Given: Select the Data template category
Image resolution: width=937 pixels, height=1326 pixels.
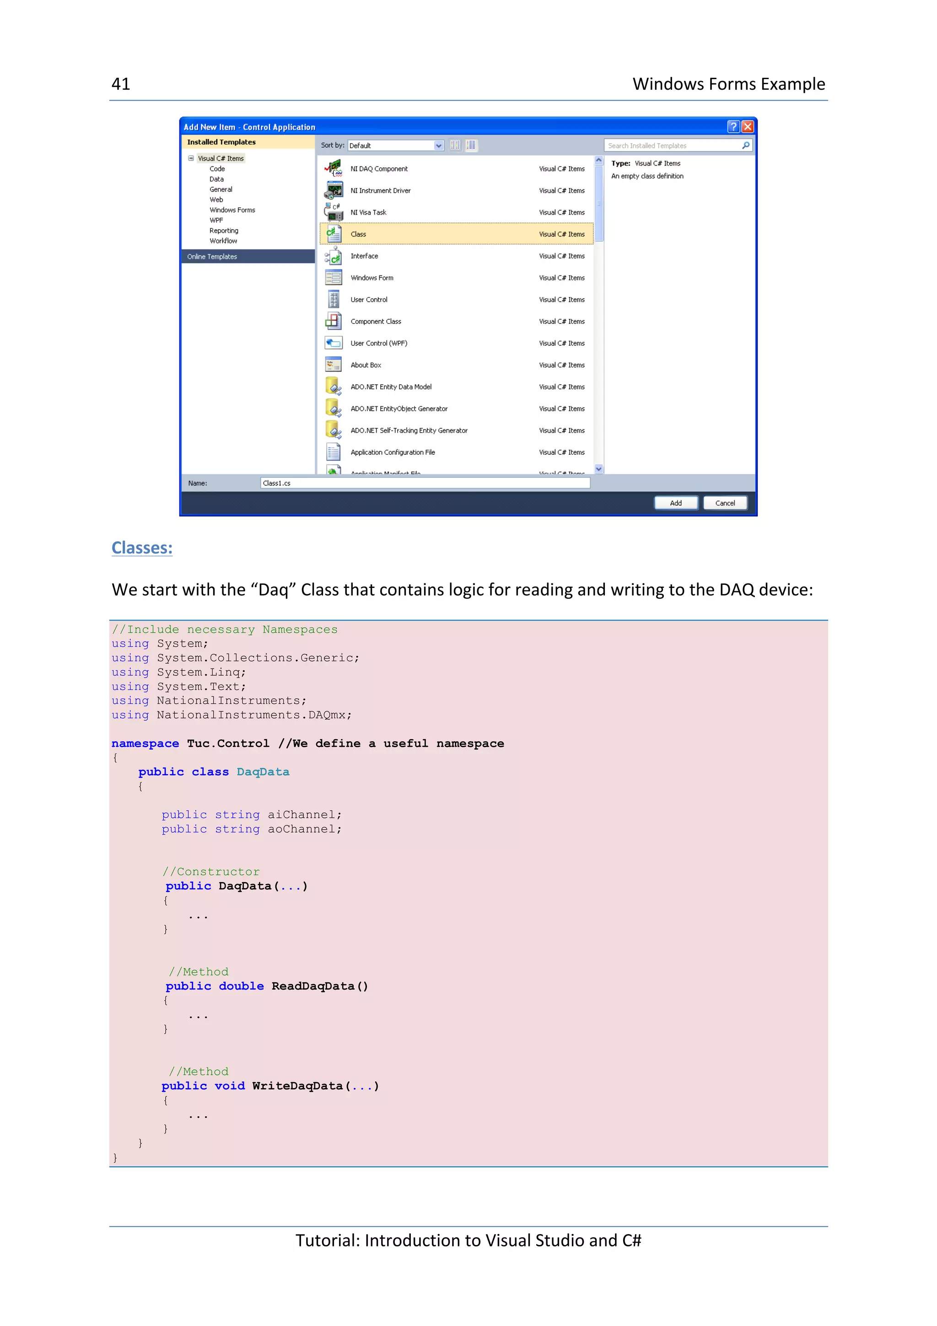Looking at the screenshot, I should (x=216, y=179).
